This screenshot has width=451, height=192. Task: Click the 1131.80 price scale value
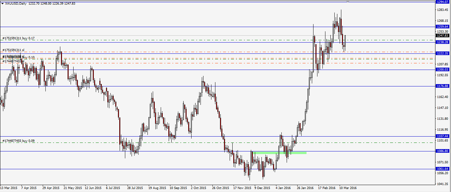(x=443, y=119)
